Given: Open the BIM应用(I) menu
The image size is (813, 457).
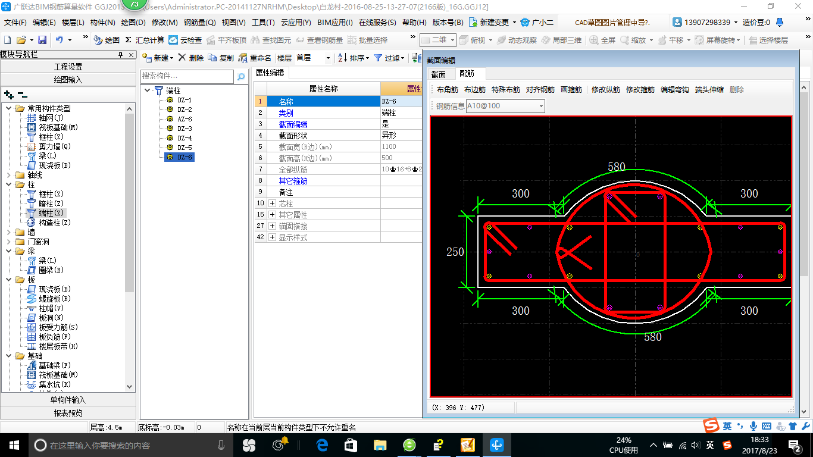Looking at the screenshot, I should tap(335, 23).
